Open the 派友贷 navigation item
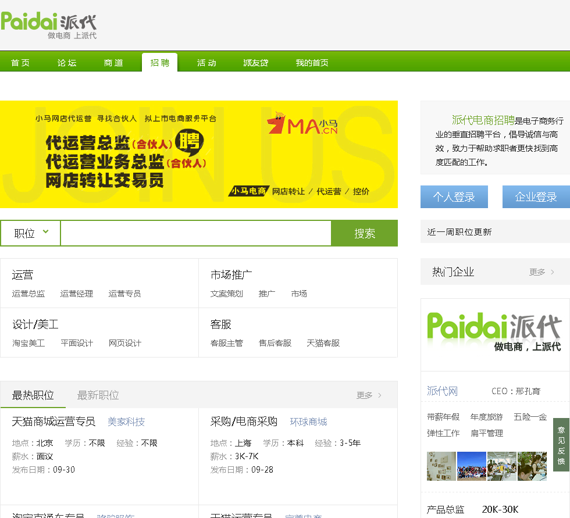Image resolution: width=570 pixels, height=518 pixels. click(x=255, y=63)
